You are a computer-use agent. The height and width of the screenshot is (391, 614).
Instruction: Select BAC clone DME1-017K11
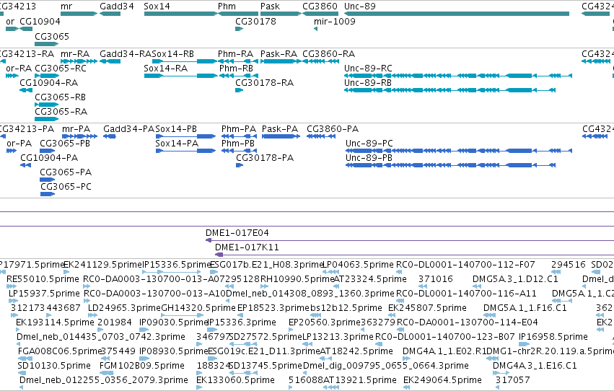coord(414,255)
